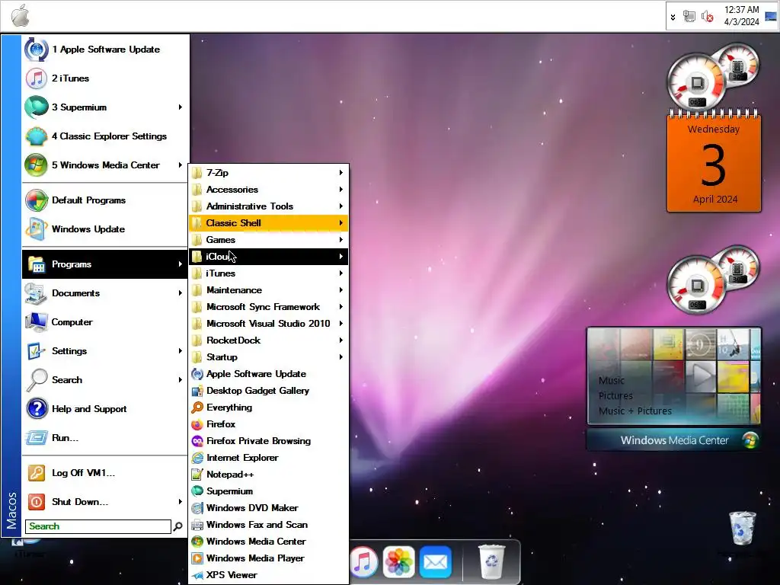The width and height of the screenshot is (780, 585).
Task: Click the taskbar clock
Action: point(741,16)
